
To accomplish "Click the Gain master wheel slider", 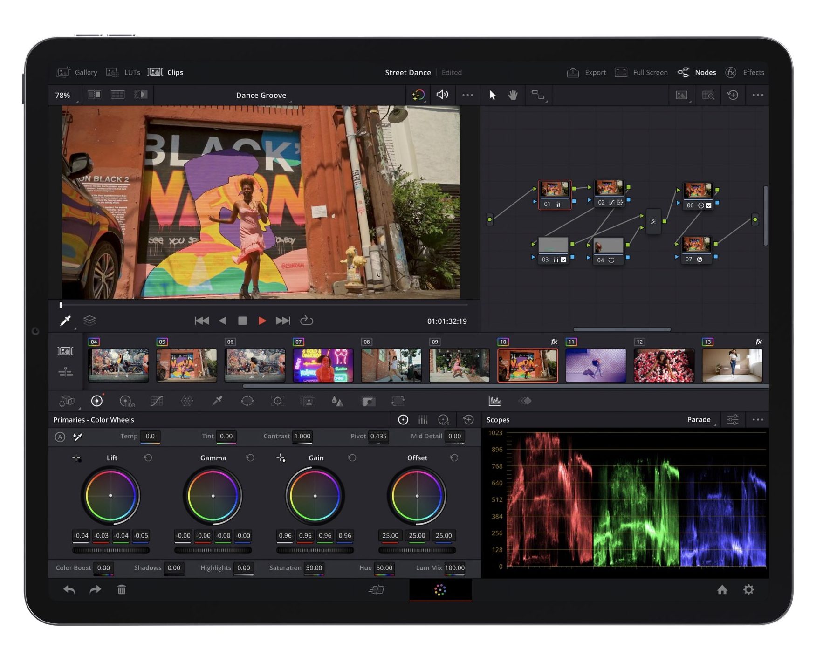I will point(315,550).
